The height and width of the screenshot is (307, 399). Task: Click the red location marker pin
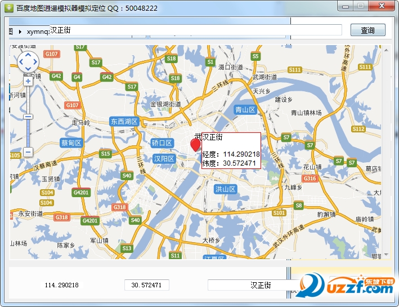tap(195, 145)
